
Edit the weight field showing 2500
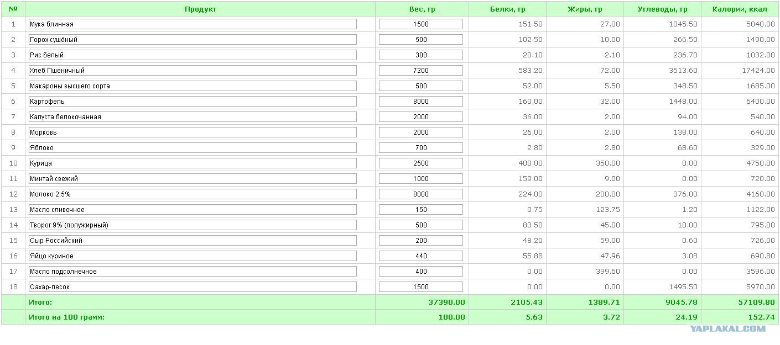coord(421,163)
